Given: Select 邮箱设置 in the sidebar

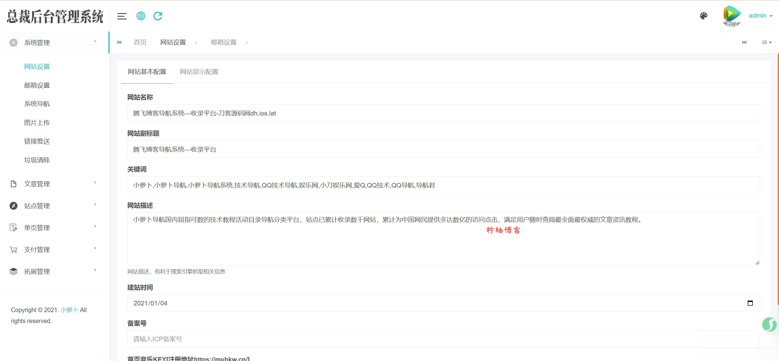Looking at the screenshot, I should (x=37, y=85).
